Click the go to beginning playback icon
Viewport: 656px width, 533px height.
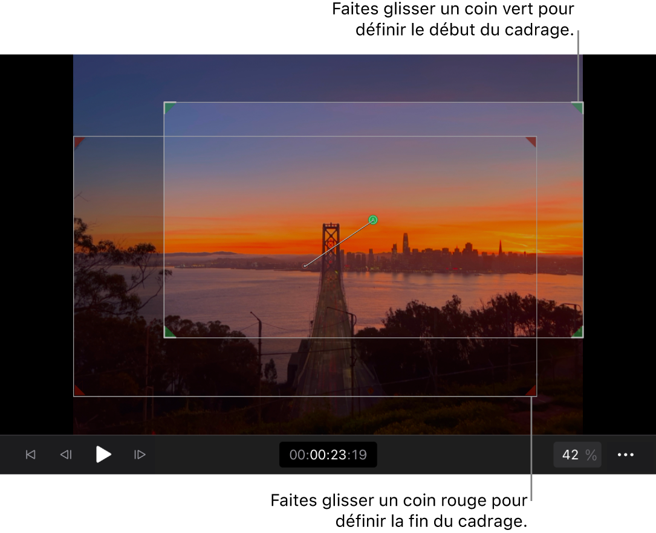pyautogui.click(x=31, y=455)
